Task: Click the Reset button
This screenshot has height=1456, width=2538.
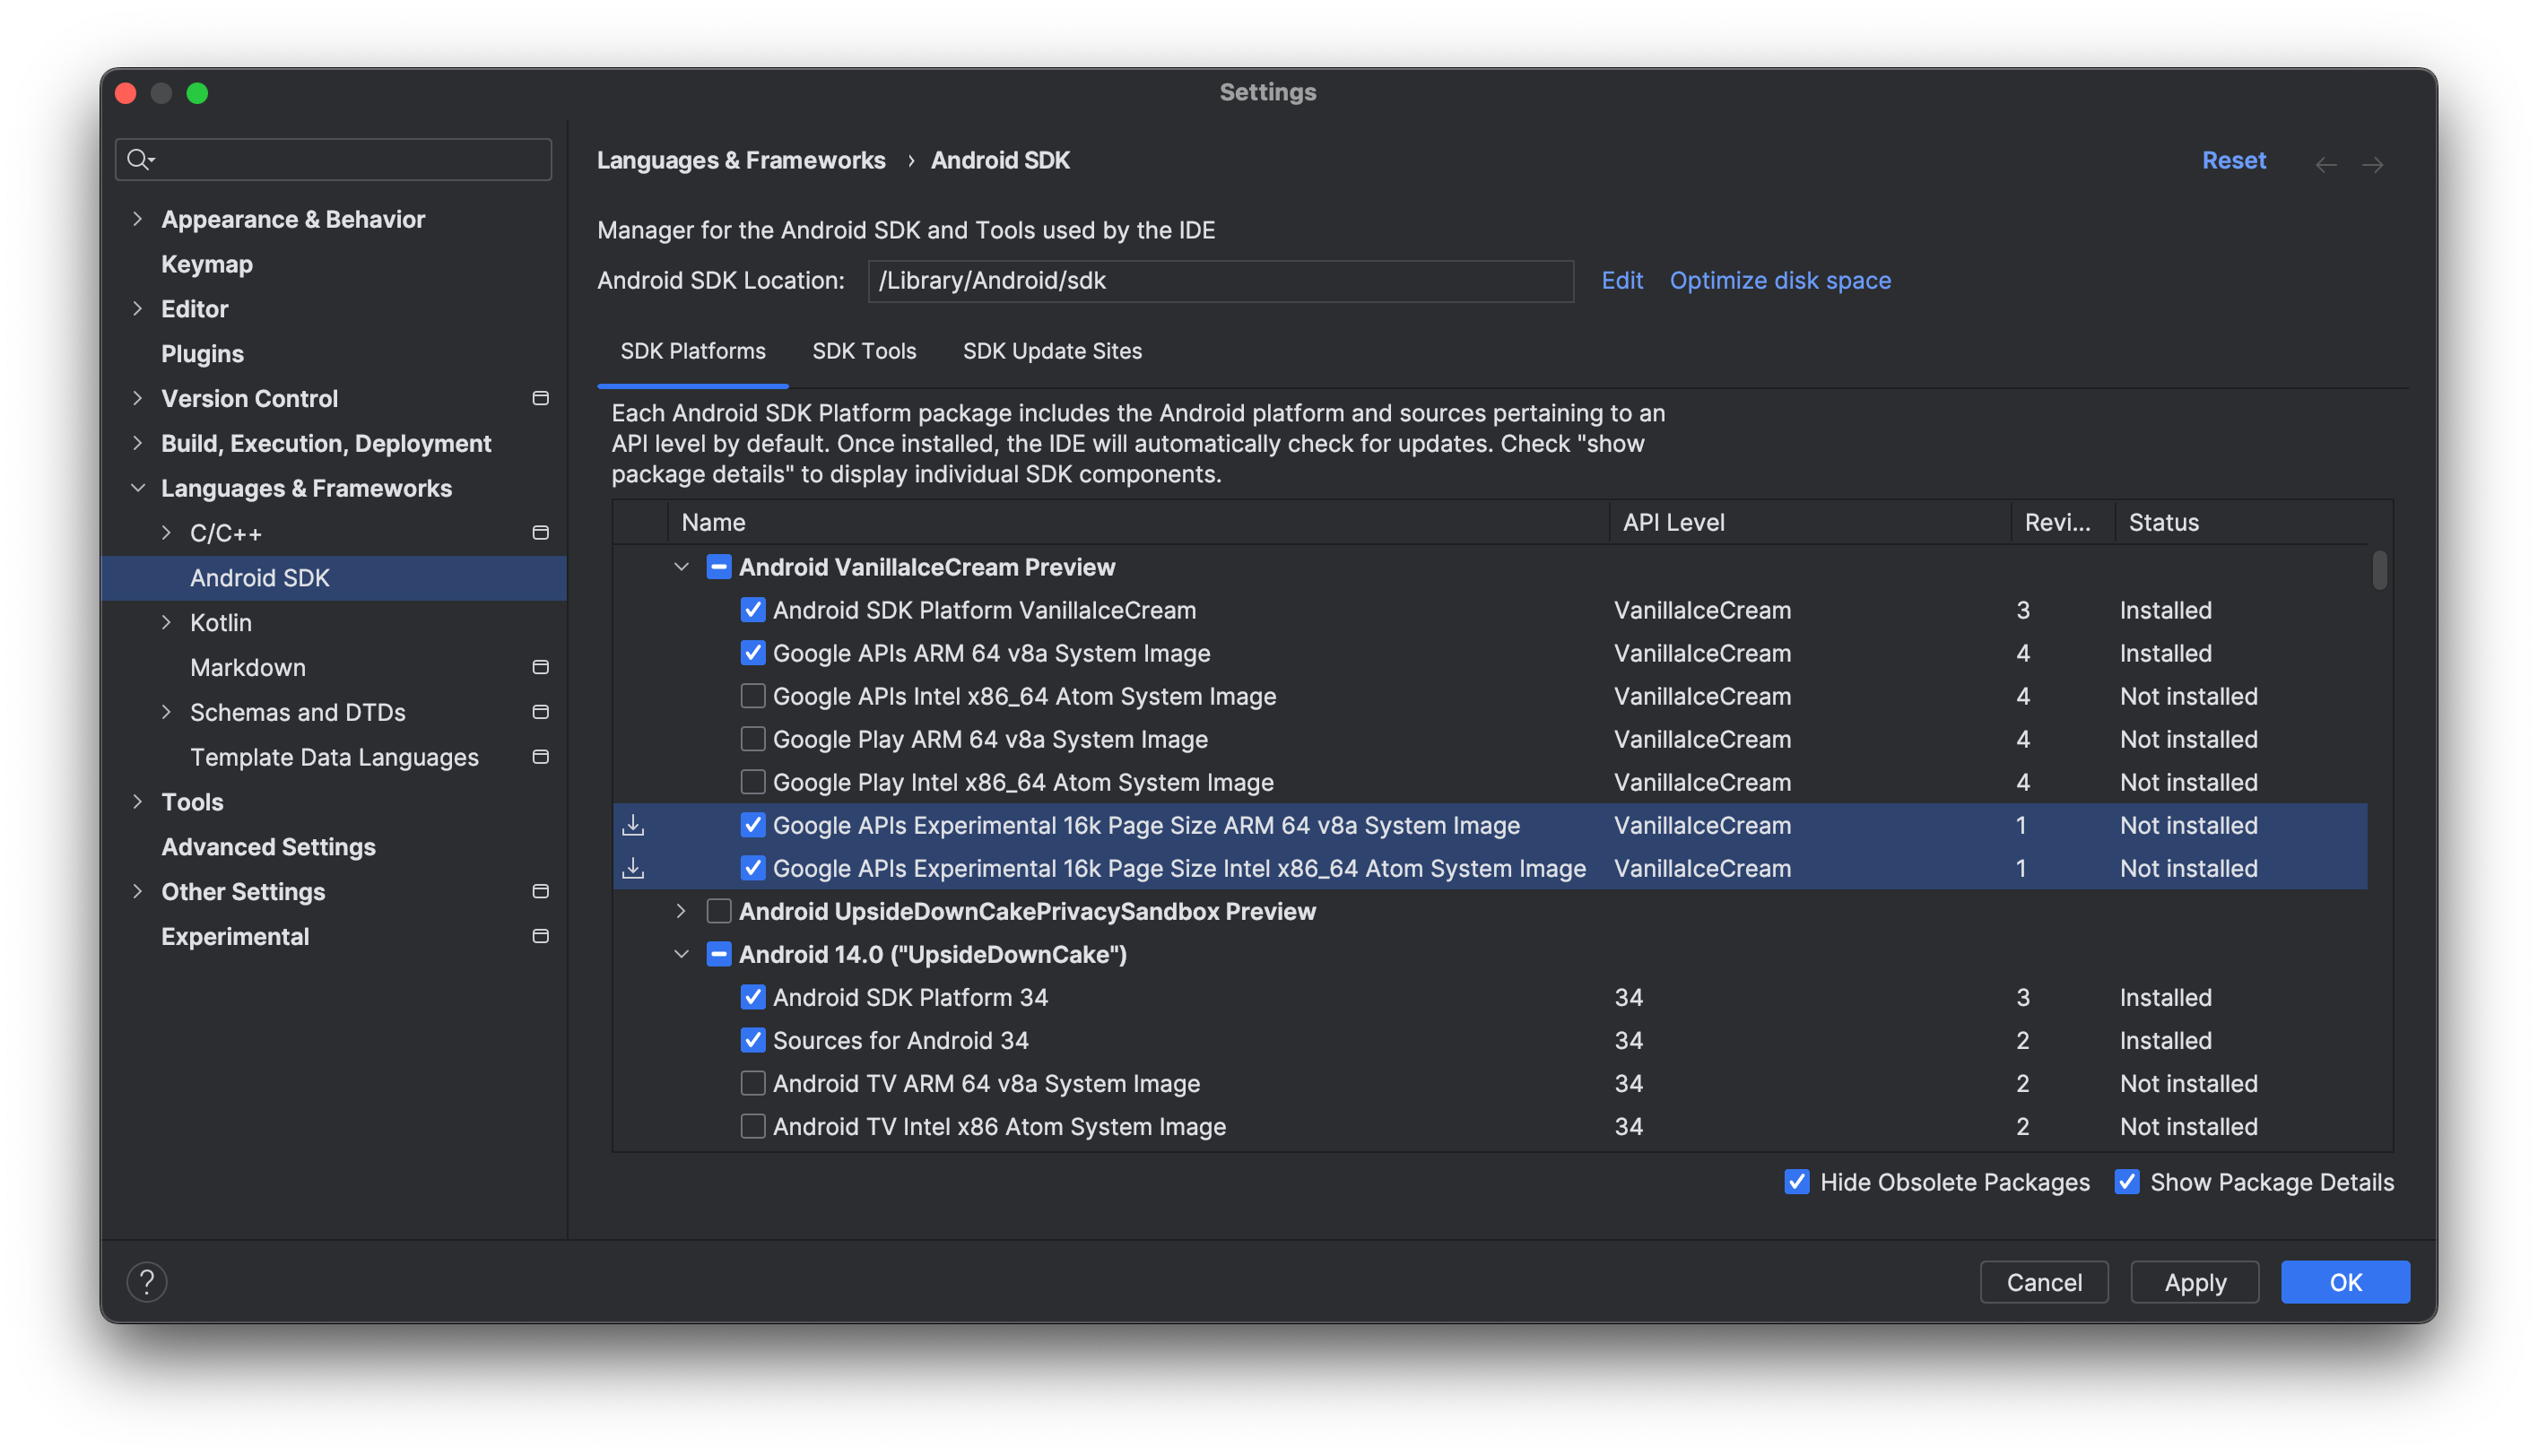Action: [2233, 159]
